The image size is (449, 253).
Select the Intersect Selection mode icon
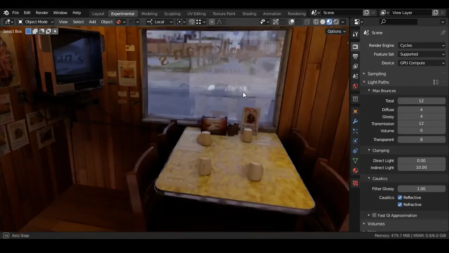click(55, 31)
